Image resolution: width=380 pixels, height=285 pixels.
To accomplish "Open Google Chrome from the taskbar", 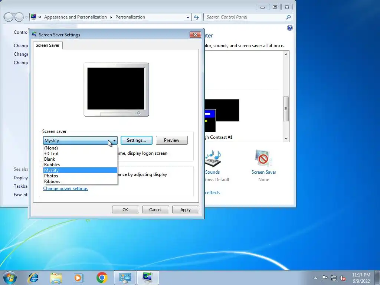I will coord(102,278).
